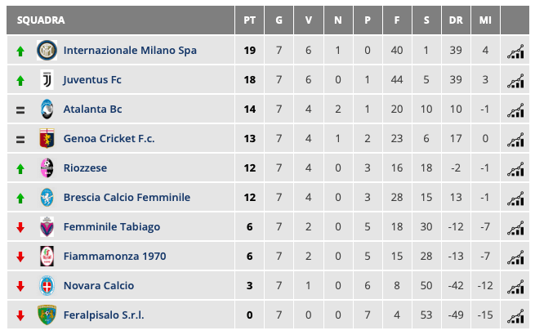Click the Internazionale Milano crest
This screenshot has width=535, height=335.
click(x=47, y=51)
